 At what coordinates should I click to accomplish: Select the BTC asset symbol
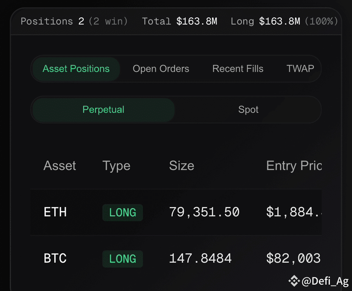coord(54,258)
